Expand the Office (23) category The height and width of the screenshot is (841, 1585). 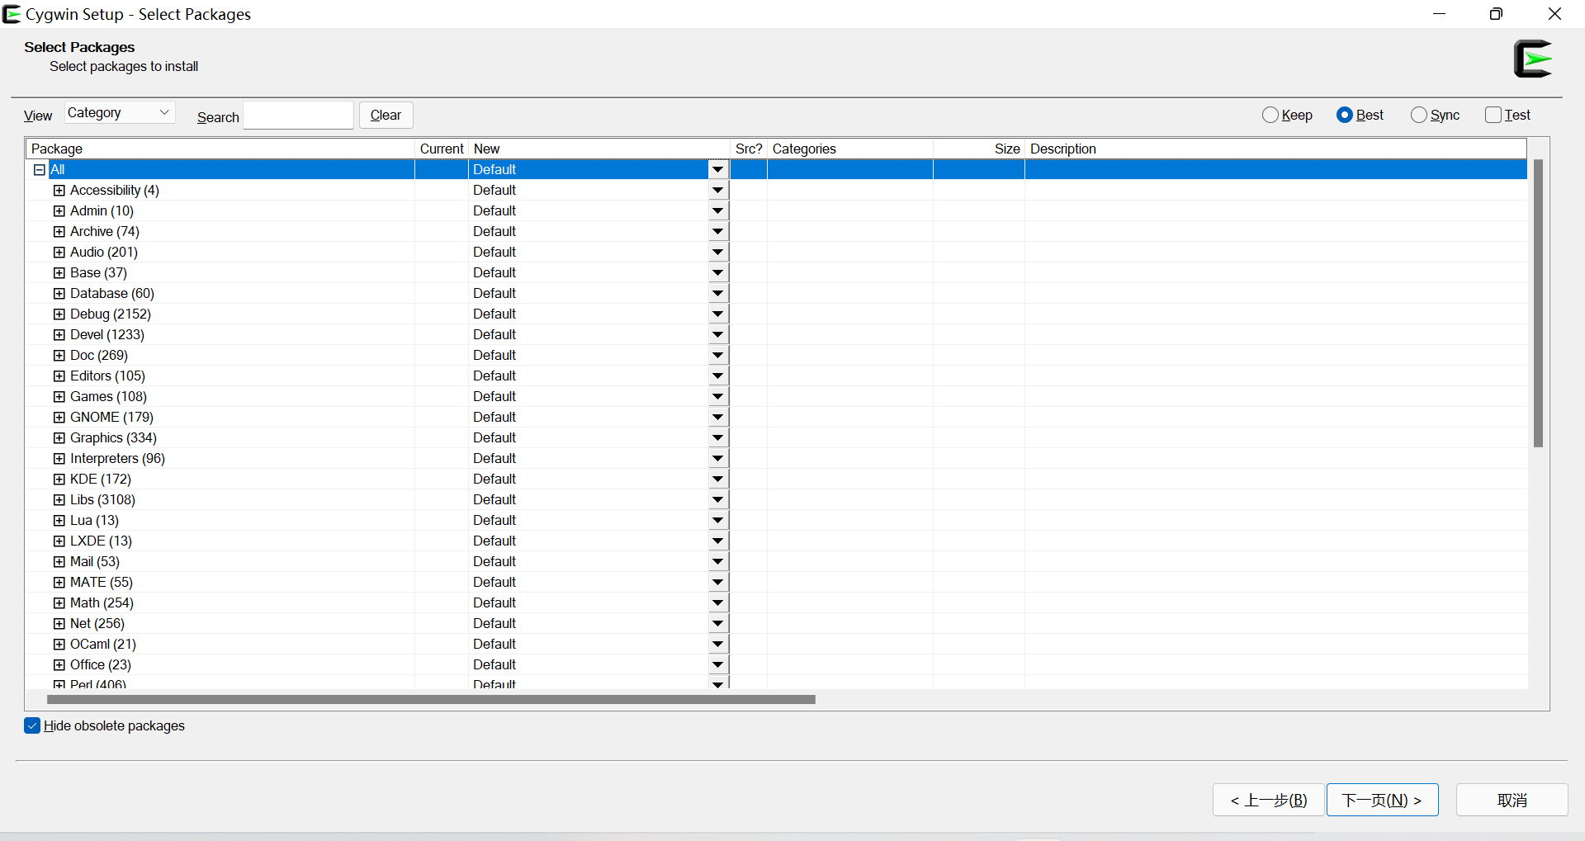tap(59, 665)
